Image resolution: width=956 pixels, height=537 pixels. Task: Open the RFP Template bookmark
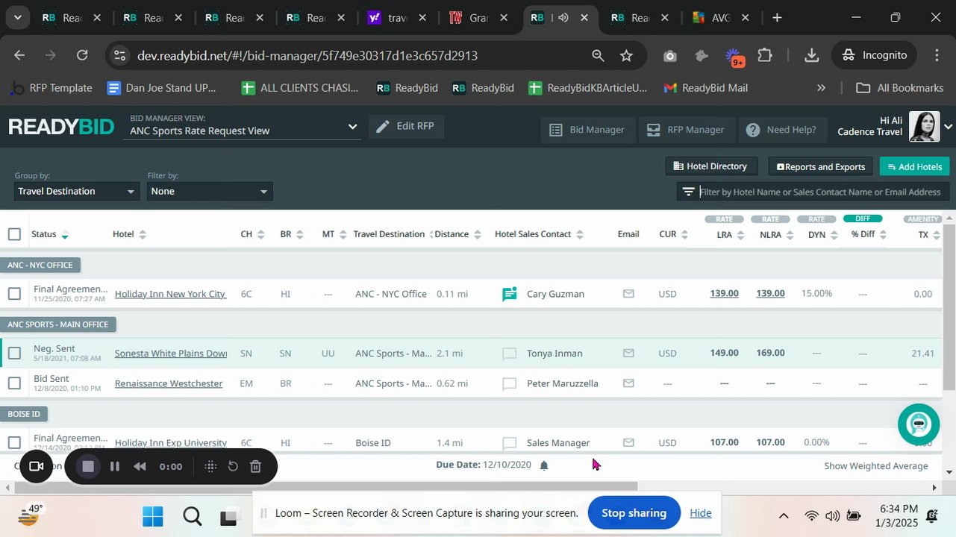coord(51,88)
